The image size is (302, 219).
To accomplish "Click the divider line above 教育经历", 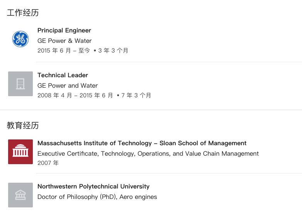I will (x=151, y=110).
